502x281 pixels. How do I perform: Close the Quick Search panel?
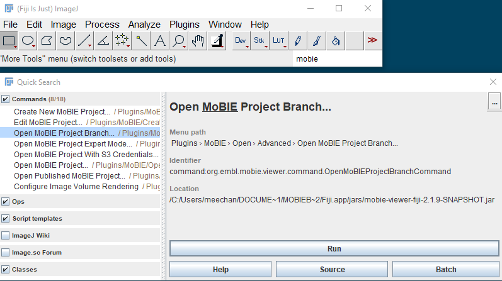point(493,82)
